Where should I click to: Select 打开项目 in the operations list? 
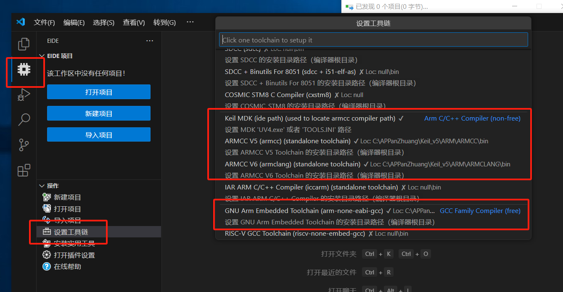point(99,209)
